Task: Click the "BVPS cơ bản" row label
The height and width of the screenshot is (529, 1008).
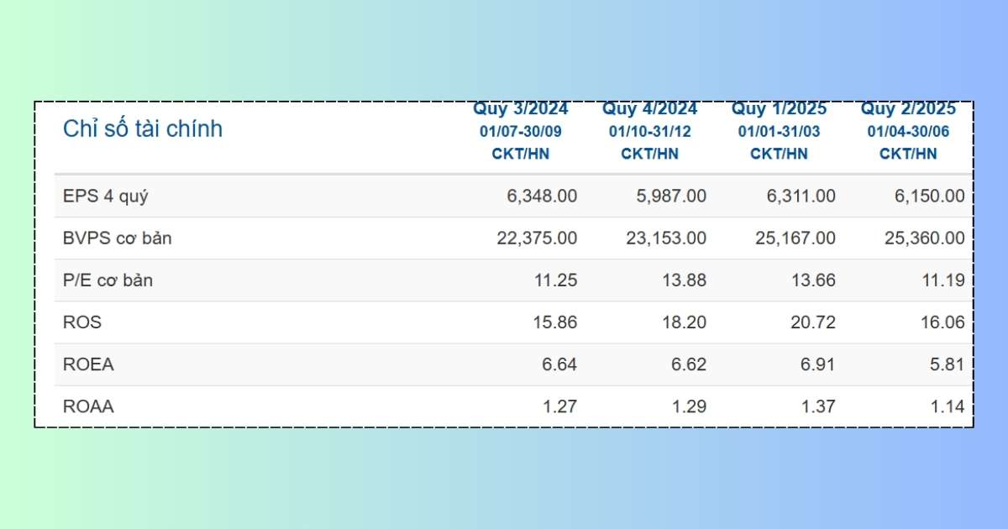Action: pyautogui.click(x=118, y=238)
